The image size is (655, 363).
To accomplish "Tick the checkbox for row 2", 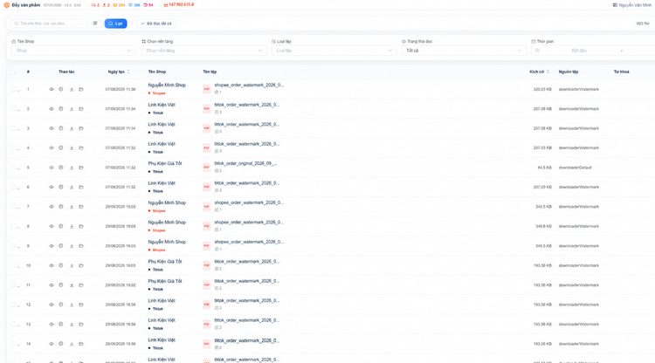I will 13,109.
